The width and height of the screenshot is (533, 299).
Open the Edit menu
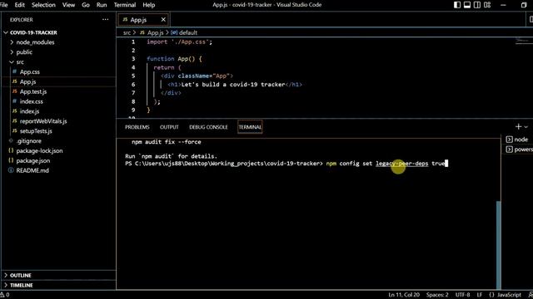(19, 5)
